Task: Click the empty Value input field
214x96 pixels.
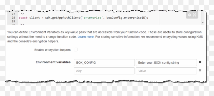Action: [166, 71]
